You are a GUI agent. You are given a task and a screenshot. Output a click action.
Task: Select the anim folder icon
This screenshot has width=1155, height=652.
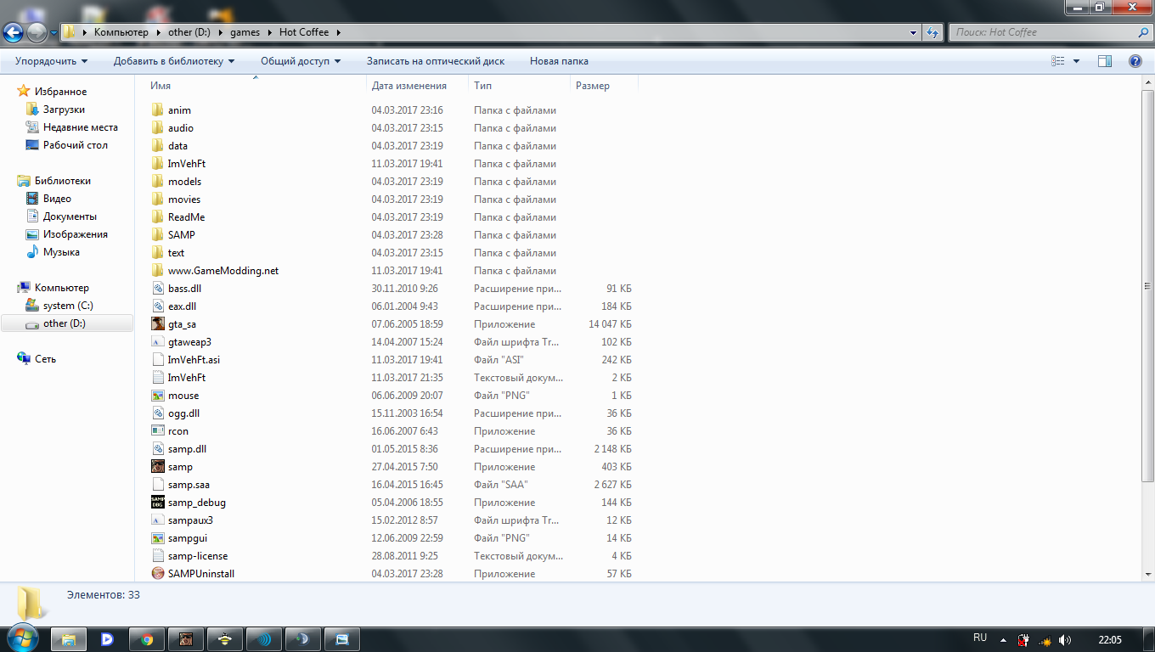pyautogui.click(x=157, y=110)
